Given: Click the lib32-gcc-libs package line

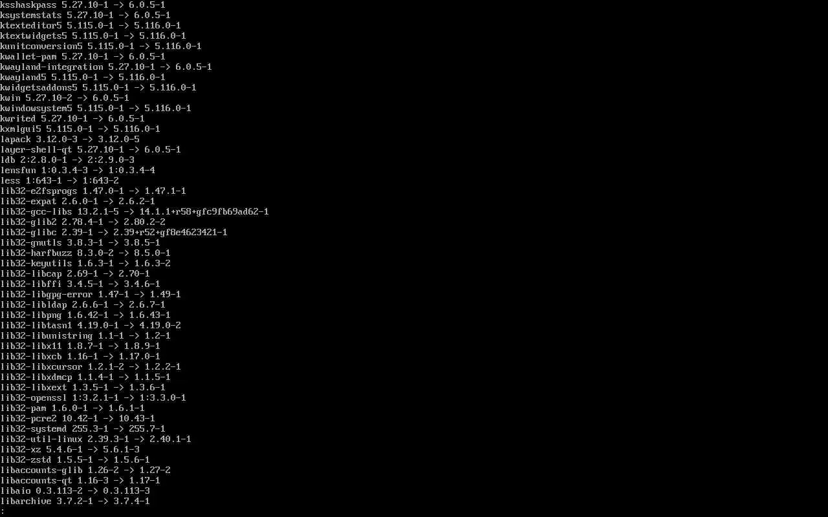Looking at the screenshot, I should 135,211.
